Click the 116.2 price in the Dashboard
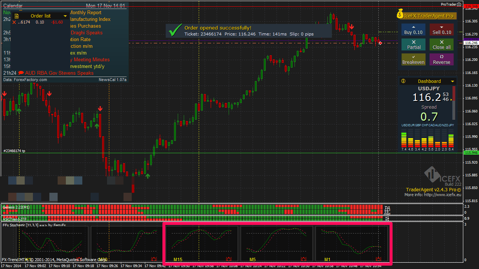 (427, 98)
